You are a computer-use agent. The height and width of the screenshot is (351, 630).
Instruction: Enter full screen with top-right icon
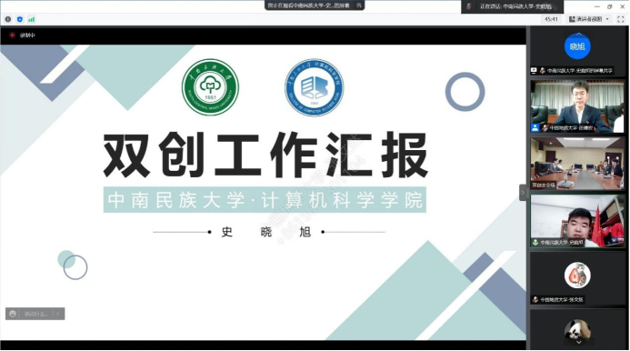coord(620,19)
